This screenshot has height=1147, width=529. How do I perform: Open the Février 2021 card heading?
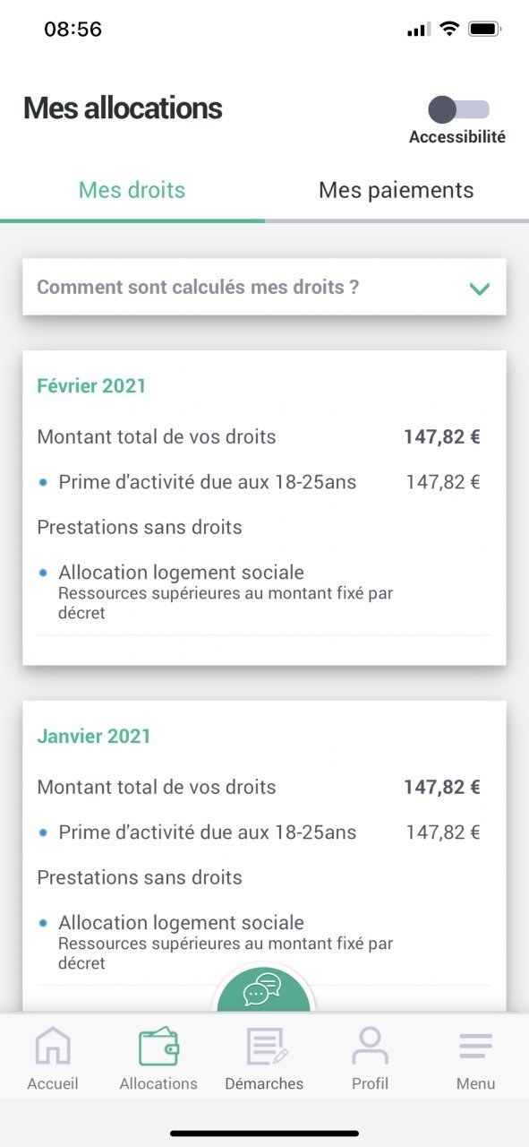click(x=91, y=386)
